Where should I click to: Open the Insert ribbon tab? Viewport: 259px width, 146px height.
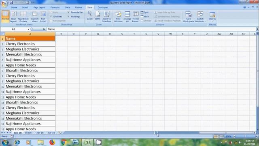(25, 7)
